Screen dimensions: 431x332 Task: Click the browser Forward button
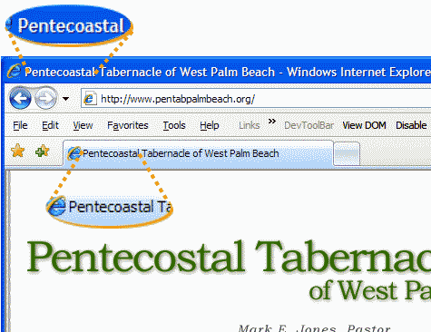pyautogui.click(x=45, y=98)
